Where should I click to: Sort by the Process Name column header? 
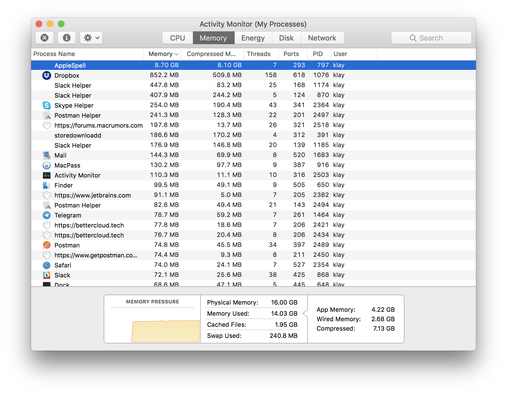coord(87,54)
